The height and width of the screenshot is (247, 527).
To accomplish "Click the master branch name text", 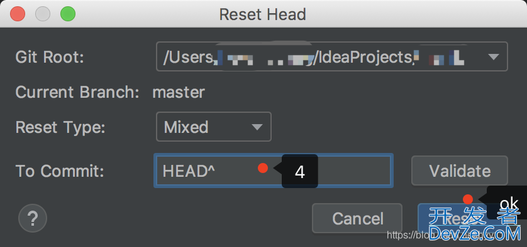I will (x=179, y=92).
